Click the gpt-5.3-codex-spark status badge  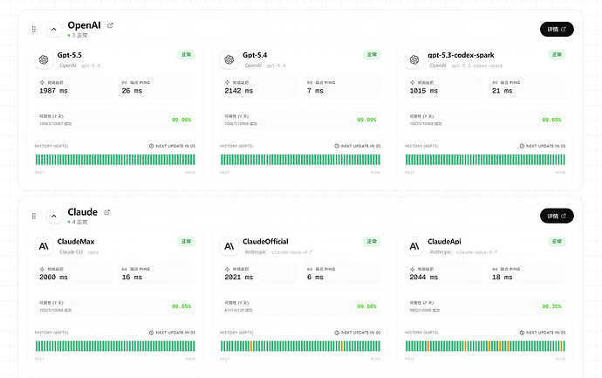[557, 54]
